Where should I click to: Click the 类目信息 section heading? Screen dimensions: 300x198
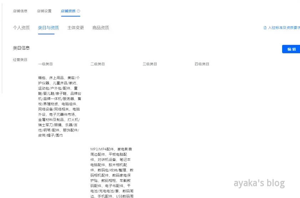coord(21,48)
